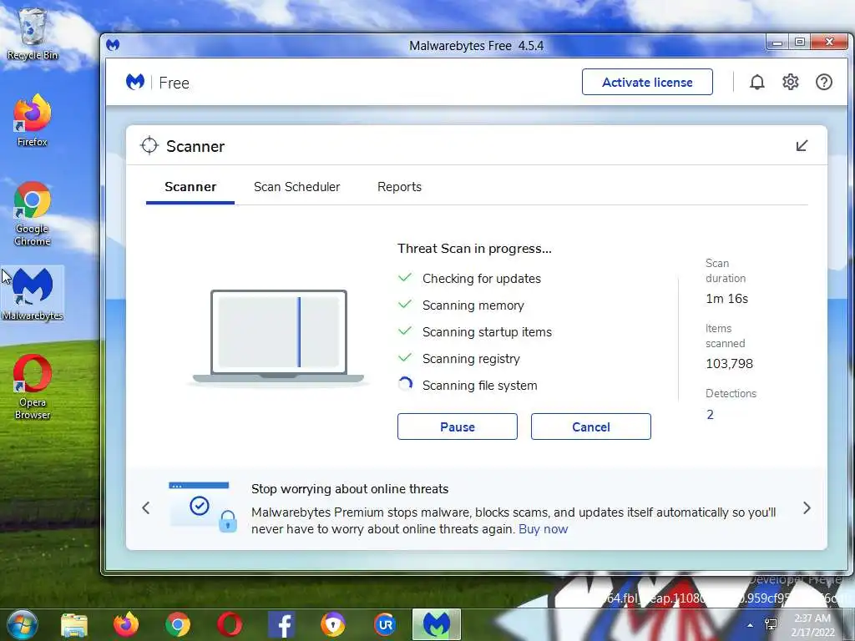The height and width of the screenshot is (641, 855).
Task: Click the detections count 2
Action: tap(710, 415)
